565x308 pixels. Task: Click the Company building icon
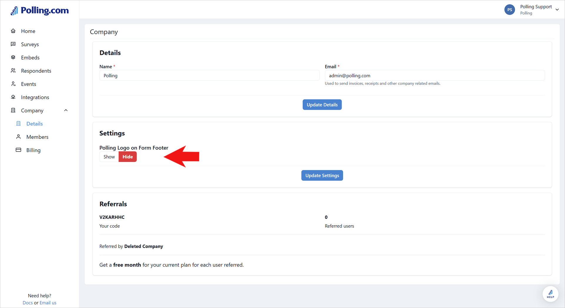[13, 110]
